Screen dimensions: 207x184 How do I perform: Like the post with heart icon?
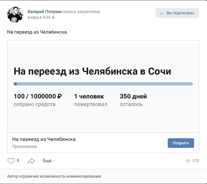pyautogui.click(x=11, y=161)
